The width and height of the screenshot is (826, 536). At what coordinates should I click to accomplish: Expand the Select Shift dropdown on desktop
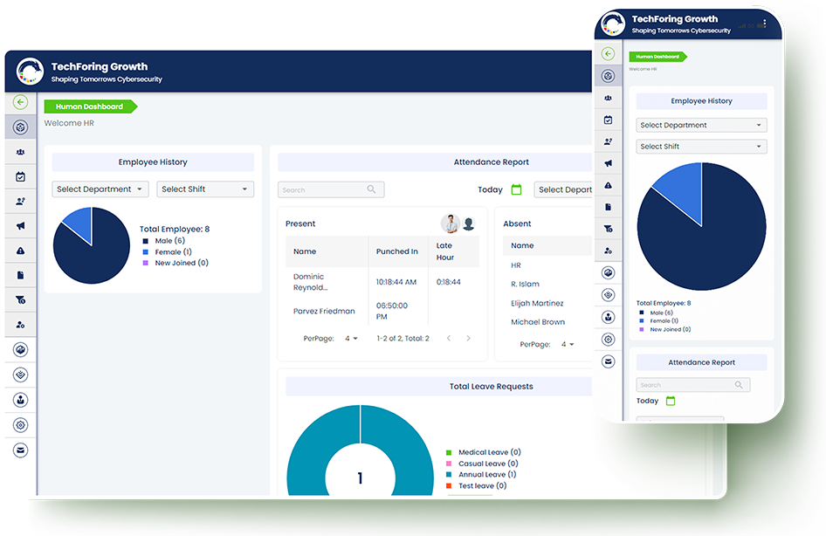click(x=205, y=189)
